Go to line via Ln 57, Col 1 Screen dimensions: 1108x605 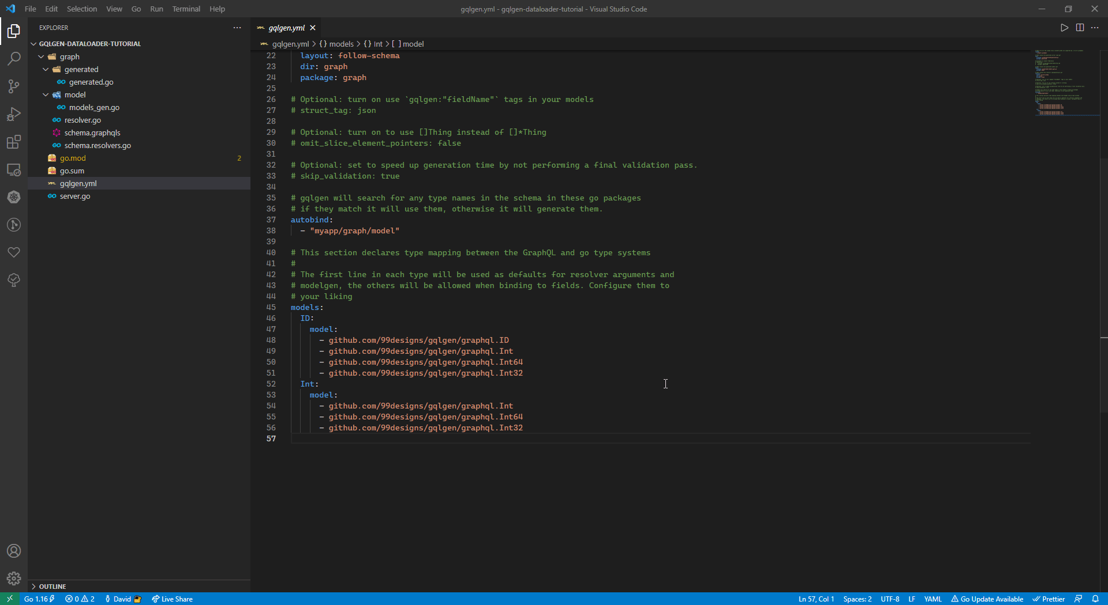coord(816,599)
